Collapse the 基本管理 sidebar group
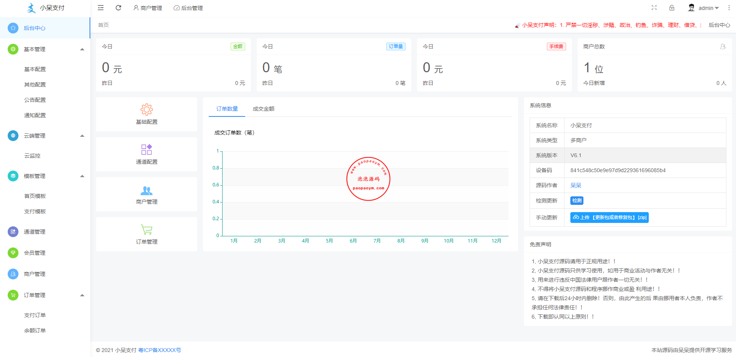 pyautogui.click(x=82, y=49)
